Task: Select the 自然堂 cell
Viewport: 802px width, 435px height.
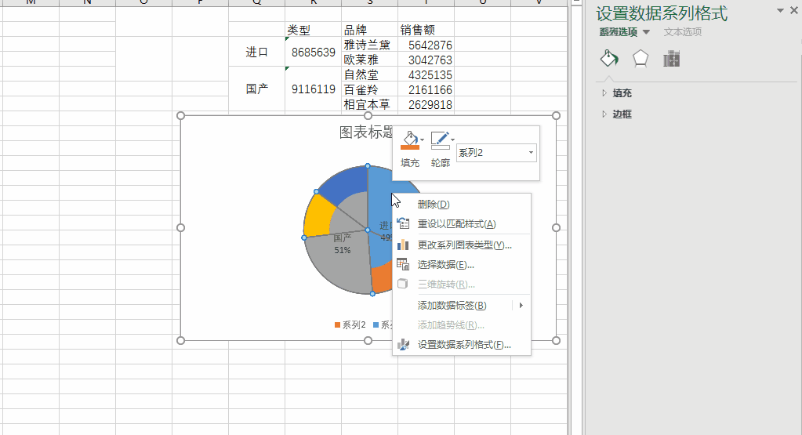Action: coord(369,74)
